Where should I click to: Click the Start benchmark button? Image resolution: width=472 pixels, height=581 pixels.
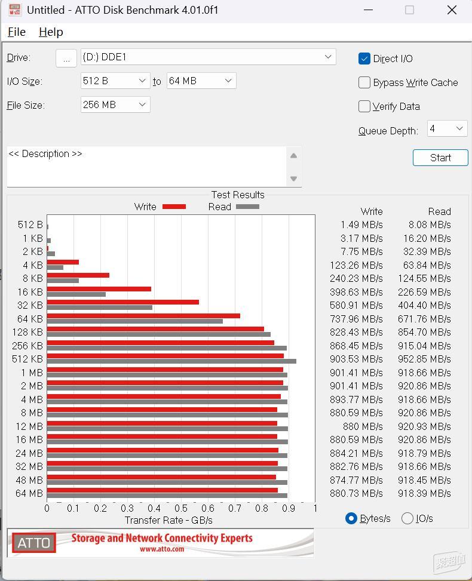tap(440, 158)
